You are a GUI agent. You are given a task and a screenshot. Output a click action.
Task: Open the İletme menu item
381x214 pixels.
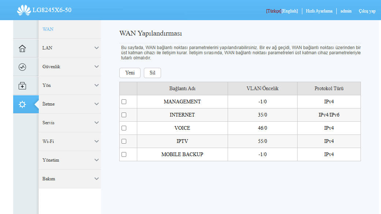click(x=70, y=104)
